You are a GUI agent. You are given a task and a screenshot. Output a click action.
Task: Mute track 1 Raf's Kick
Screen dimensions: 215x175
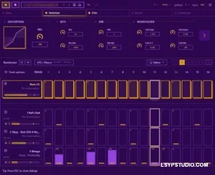pyautogui.click(x=6, y=124)
